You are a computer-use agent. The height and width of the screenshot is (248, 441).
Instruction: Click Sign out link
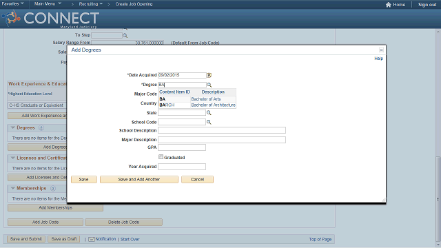[x=427, y=5]
